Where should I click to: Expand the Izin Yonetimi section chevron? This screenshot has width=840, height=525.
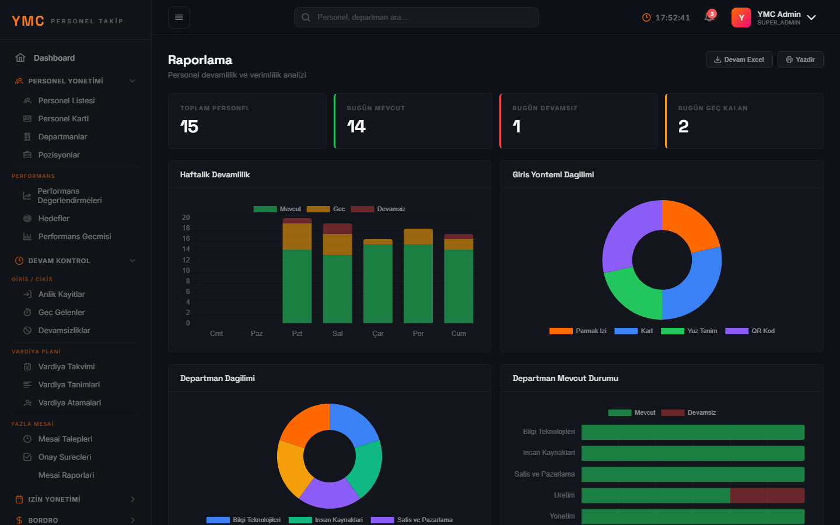pos(132,499)
